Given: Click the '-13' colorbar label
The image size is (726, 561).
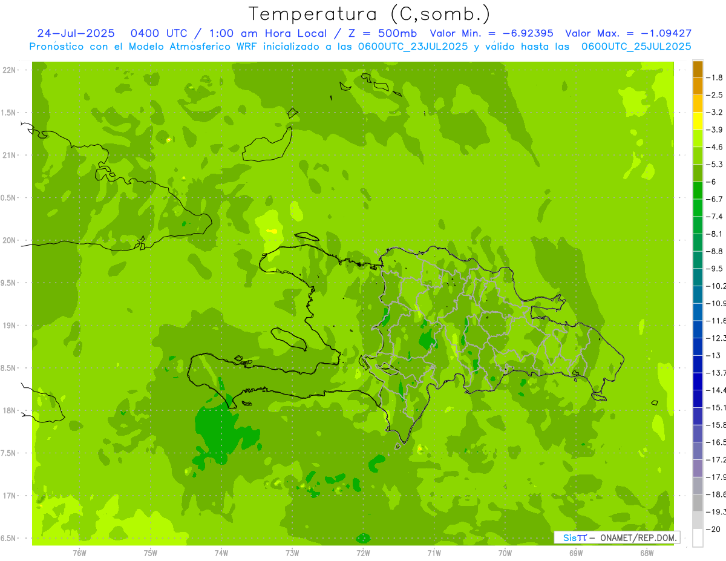Looking at the screenshot, I should (712, 355).
